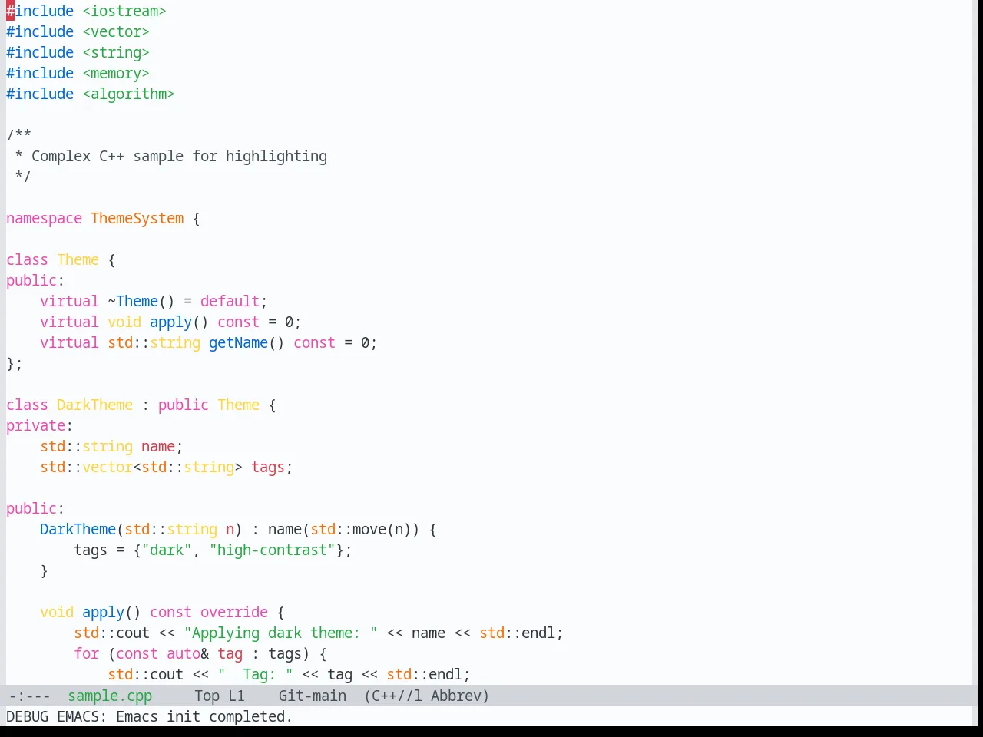983x737 pixels.
Task: Click the -:--- buffer status indicator
Action: (x=29, y=696)
